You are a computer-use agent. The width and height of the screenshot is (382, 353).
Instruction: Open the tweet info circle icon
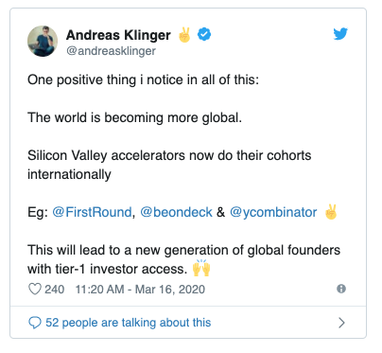tap(341, 289)
